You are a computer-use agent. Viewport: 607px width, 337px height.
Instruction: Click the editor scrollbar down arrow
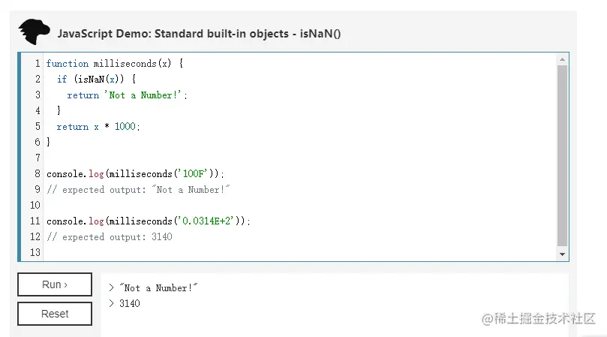pyautogui.click(x=563, y=254)
